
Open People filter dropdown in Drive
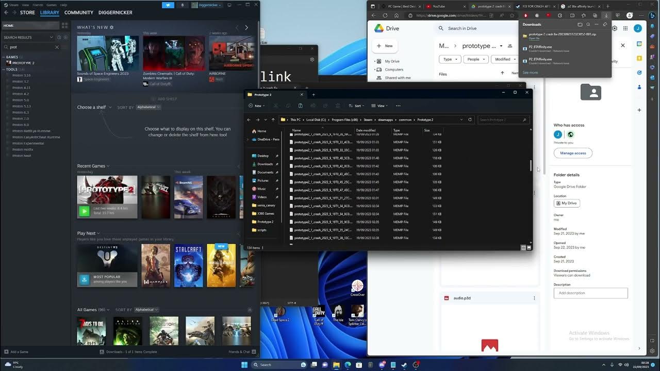pyautogui.click(x=476, y=59)
